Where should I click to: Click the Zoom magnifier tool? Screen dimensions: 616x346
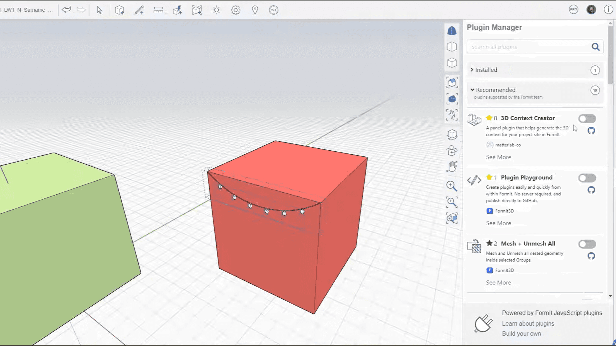pos(452,186)
